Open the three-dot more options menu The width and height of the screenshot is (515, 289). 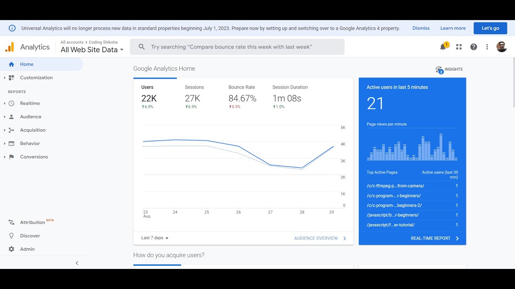(x=487, y=47)
